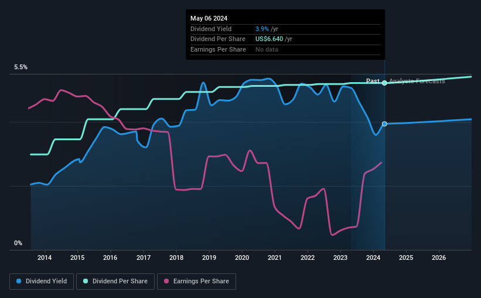
Task: Click the 5.5% y-axis label
Action: pyautogui.click(x=21, y=67)
